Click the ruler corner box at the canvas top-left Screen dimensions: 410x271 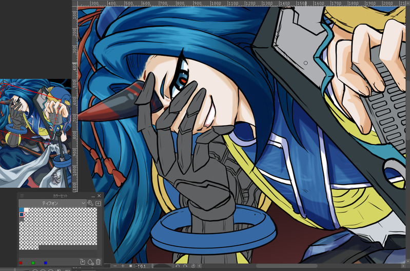(x=75, y=4)
